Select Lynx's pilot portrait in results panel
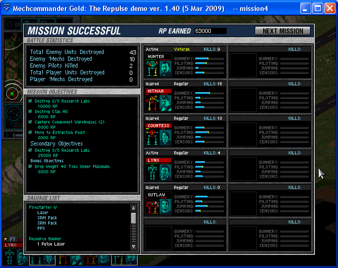The image size is (338, 268). click(165, 172)
